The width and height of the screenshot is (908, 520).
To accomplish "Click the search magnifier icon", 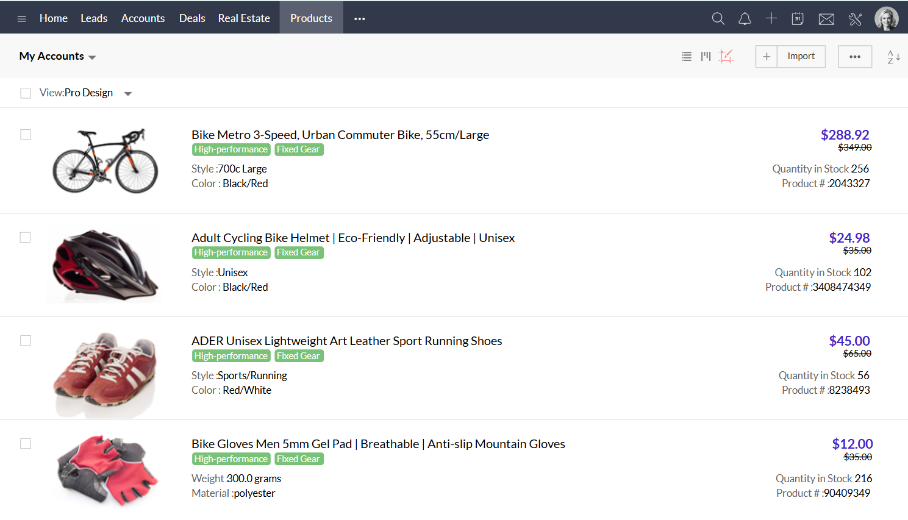I will click(x=718, y=19).
